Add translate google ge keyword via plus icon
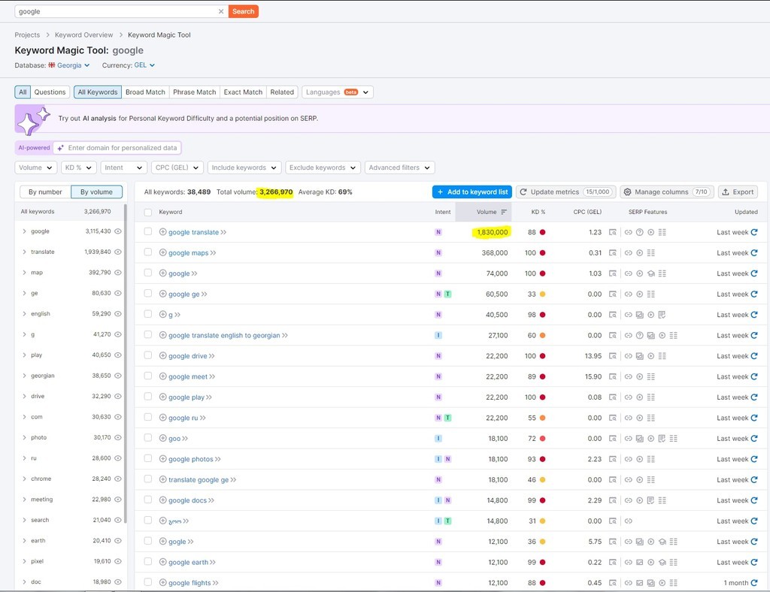 [162, 479]
